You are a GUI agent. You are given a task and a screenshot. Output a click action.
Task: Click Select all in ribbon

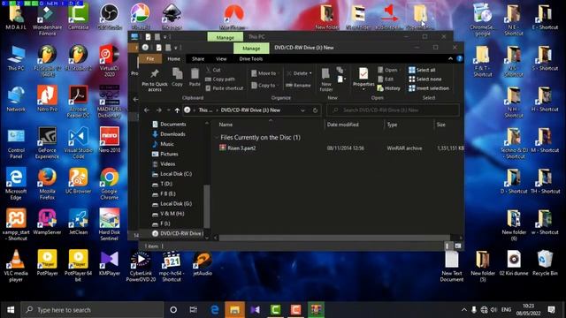pos(422,70)
